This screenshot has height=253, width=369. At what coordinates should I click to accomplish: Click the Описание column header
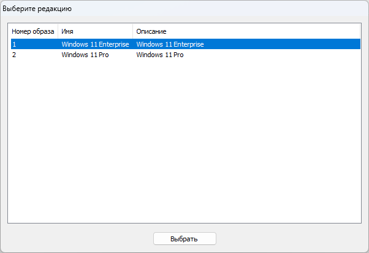(x=246, y=31)
